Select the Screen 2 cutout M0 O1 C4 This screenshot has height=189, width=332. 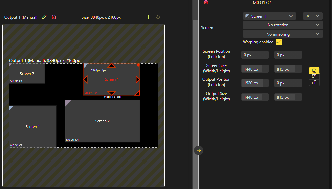click(x=102, y=121)
